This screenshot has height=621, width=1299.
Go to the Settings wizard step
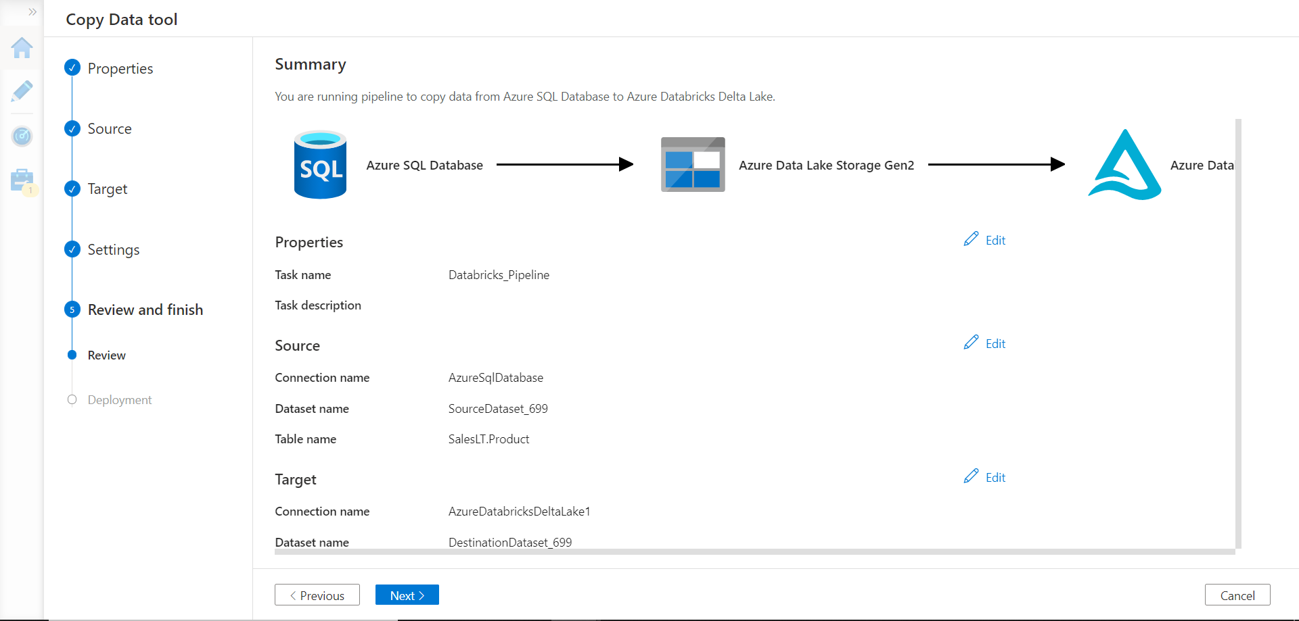click(x=114, y=249)
